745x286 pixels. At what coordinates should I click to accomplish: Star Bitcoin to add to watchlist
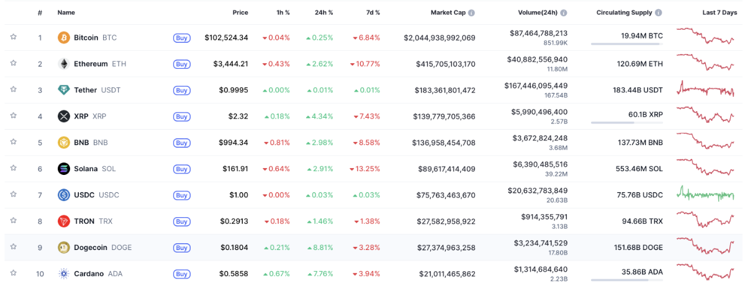(13, 37)
